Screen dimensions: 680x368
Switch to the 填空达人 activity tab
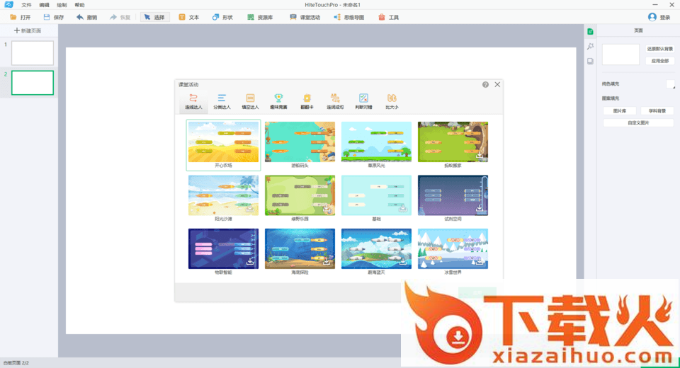[x=250, y=101]
